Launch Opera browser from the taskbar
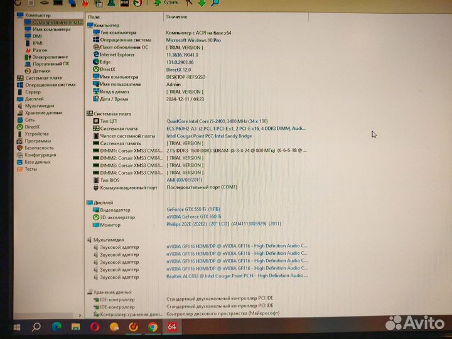Image resolution: width=452 pixels, height=339 pixels. tap(95, 326)
